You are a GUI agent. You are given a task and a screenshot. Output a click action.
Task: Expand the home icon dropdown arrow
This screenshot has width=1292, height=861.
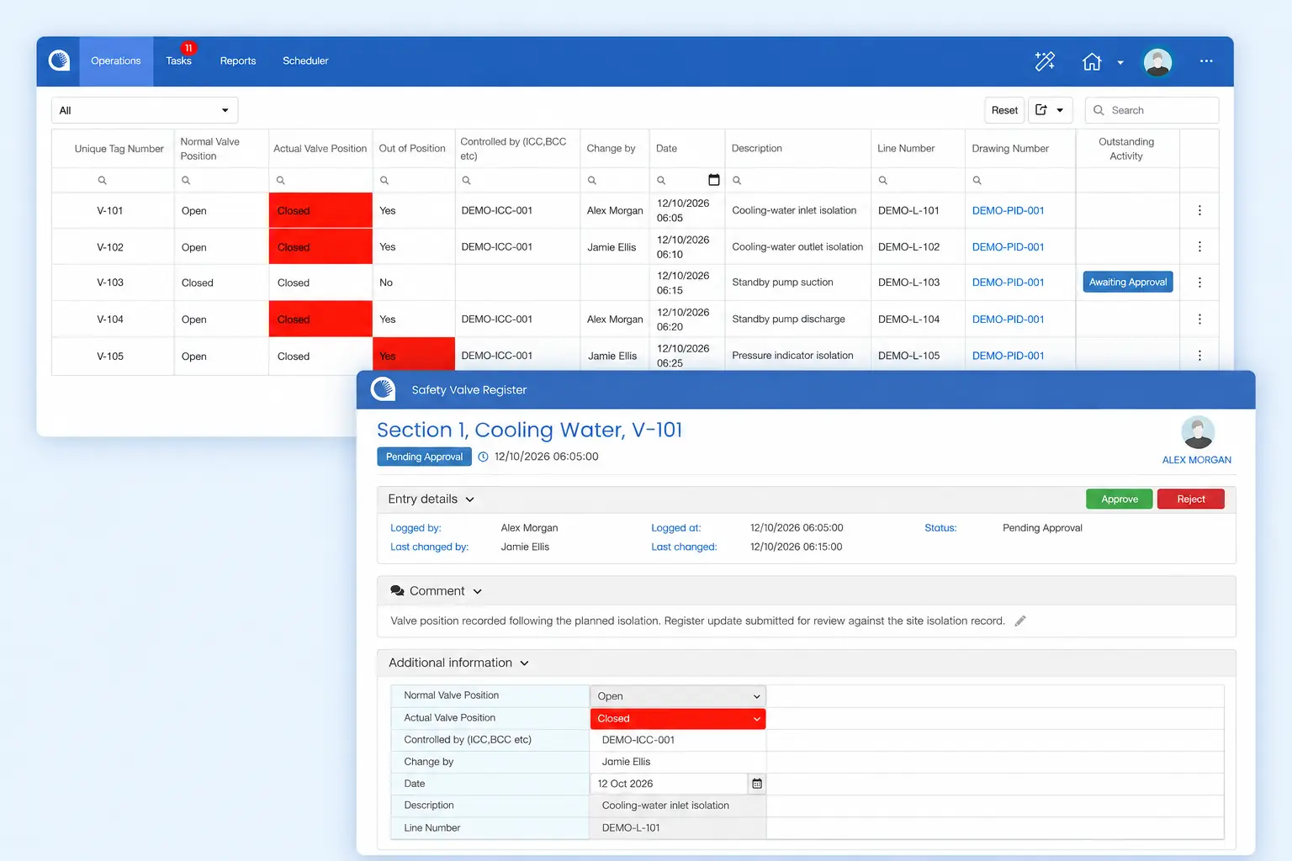[1120, 62]
